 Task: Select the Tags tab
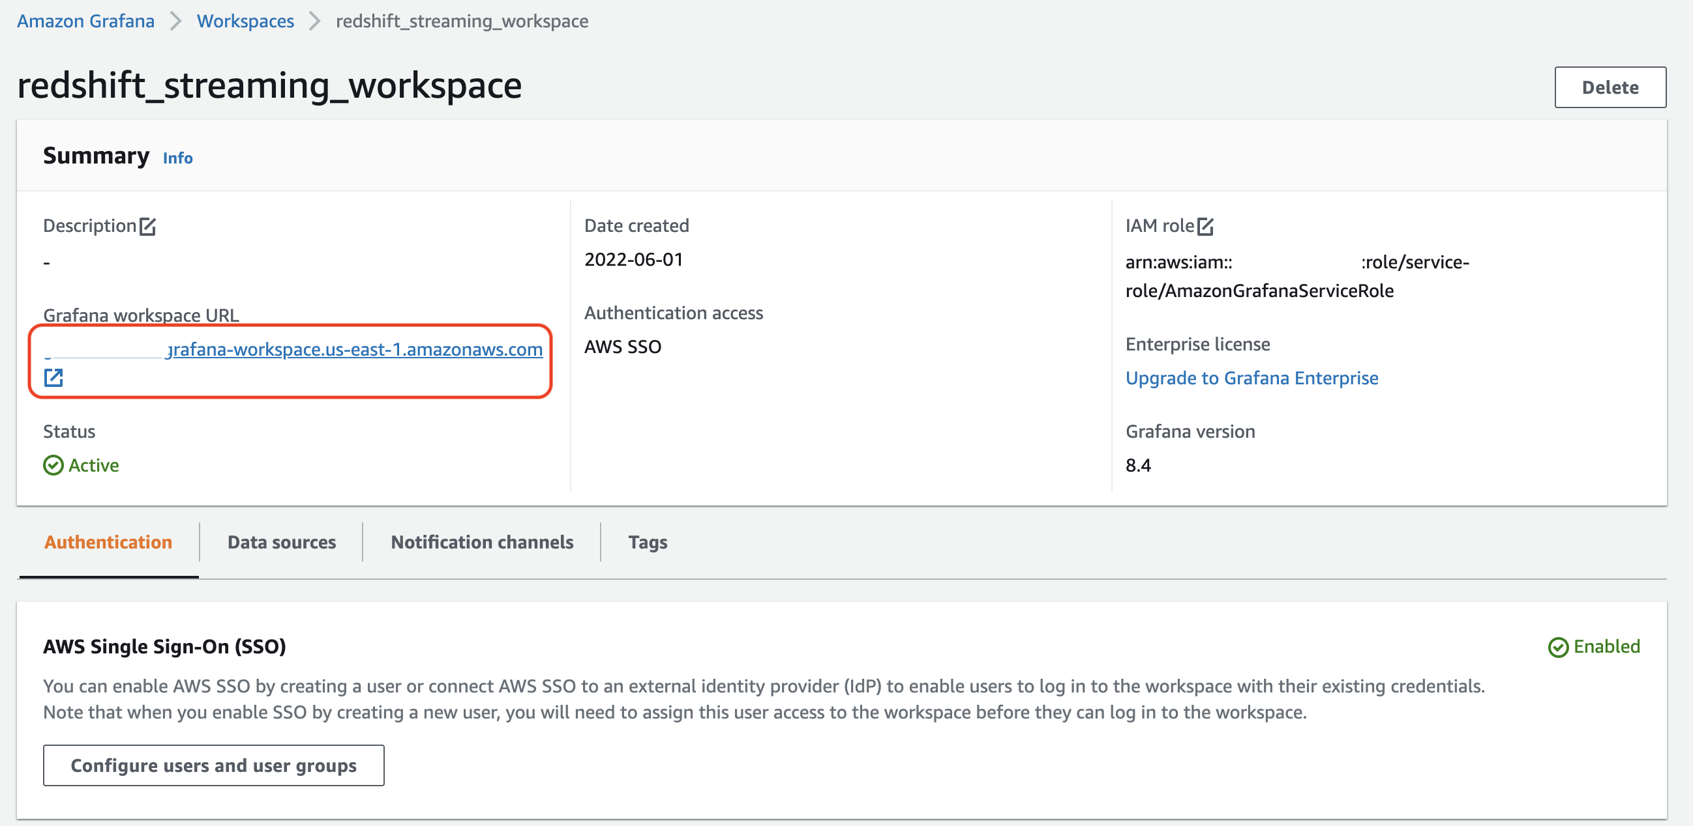click(648, 542)
